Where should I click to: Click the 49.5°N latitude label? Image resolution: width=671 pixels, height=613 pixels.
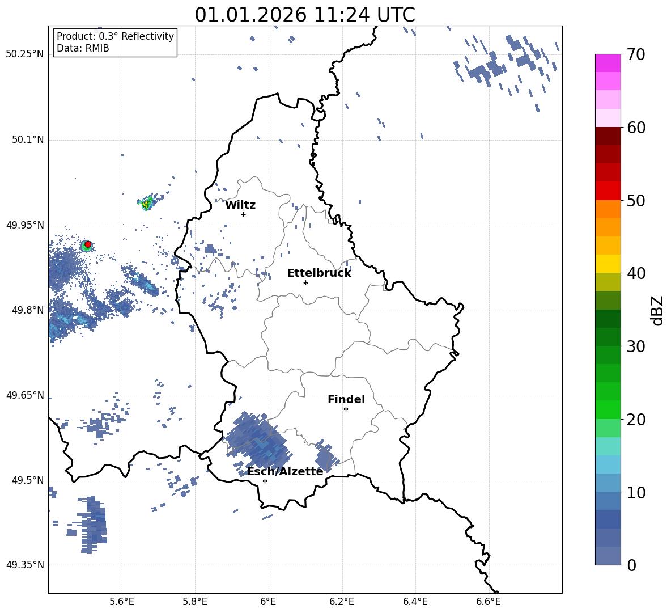[27, 480]
